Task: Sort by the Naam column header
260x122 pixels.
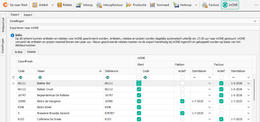Action: point(70,71)
